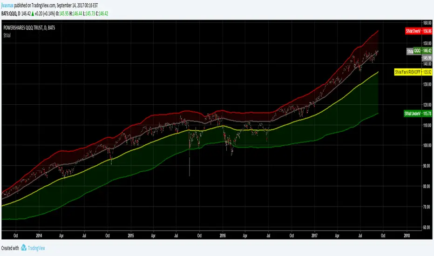Click the 2016 label on time axis

click(x=223, y=236)
